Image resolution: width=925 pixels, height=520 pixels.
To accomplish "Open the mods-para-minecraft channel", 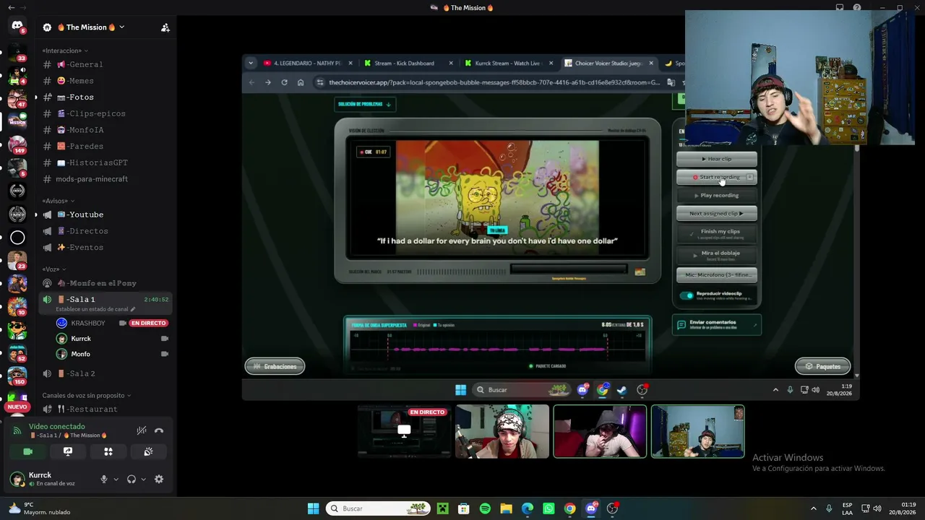I will click(106, 179).
